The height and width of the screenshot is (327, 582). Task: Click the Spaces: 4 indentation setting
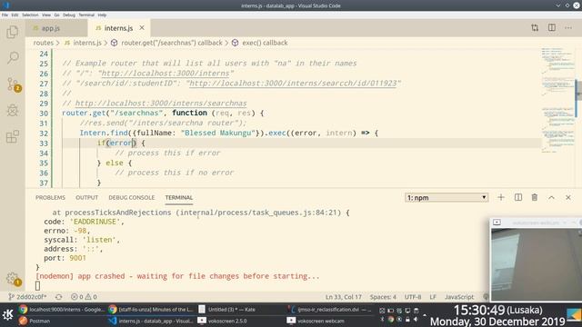[x=383, y=297]
